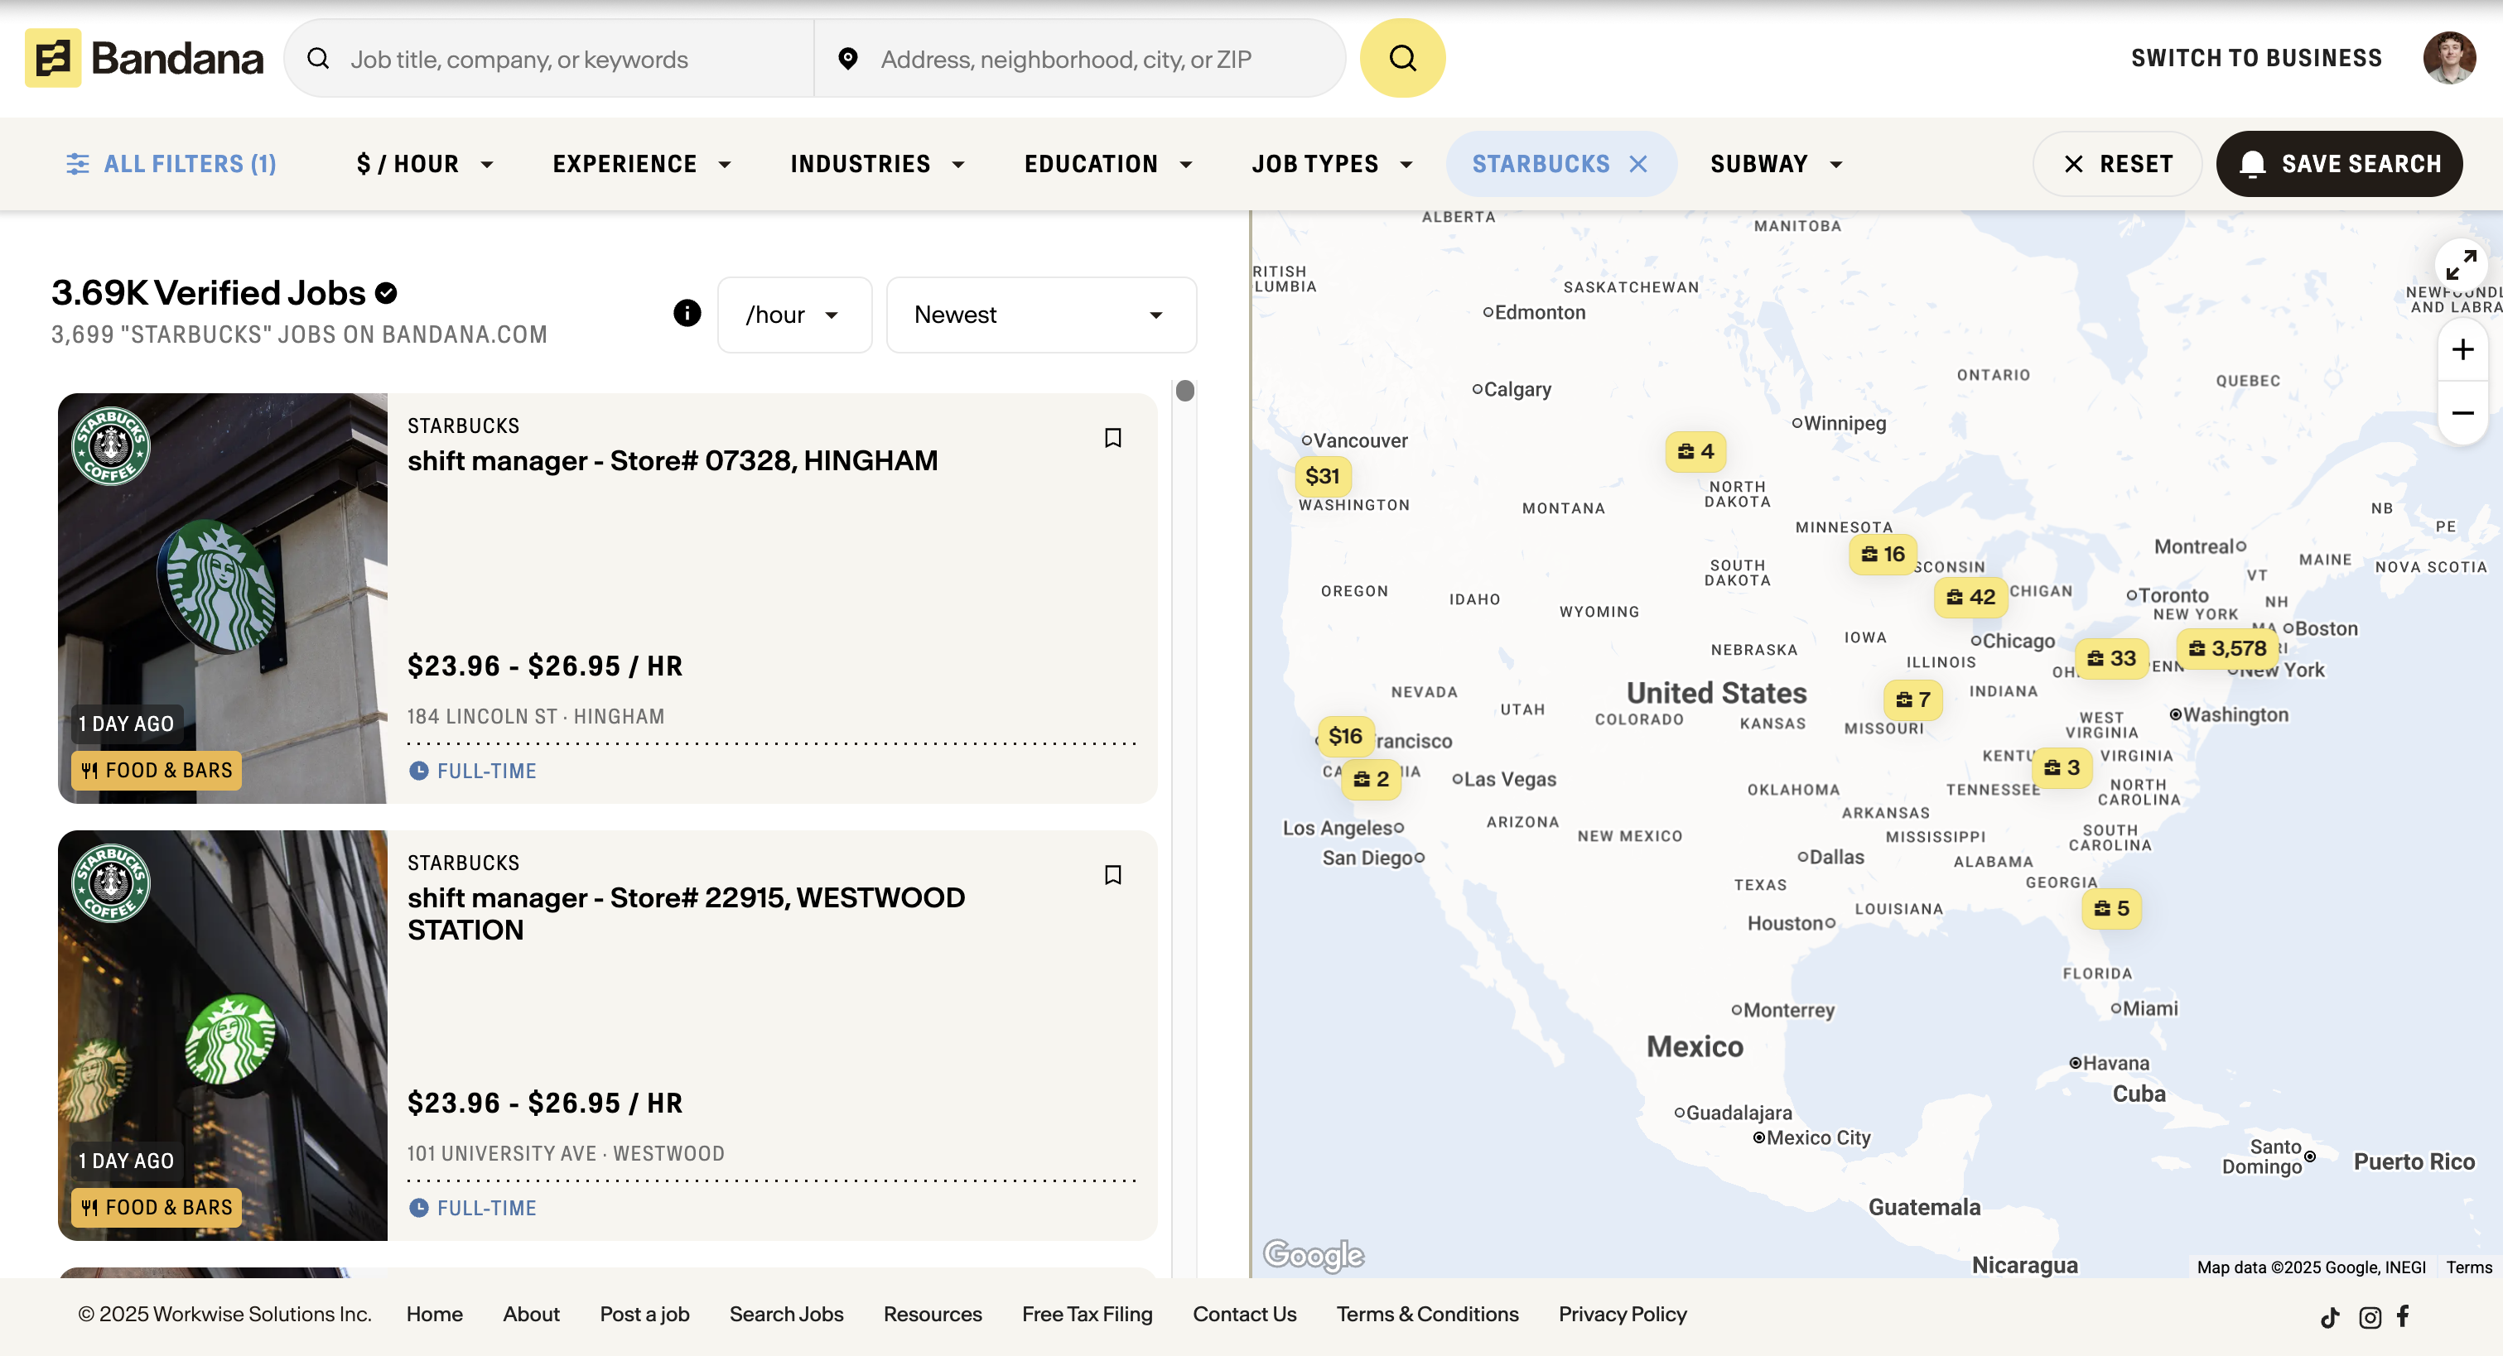The height and width of the screenshot is (1356, 2503).
Task: Expand the $ / Hour filter dropdown
Action: (x=425, y=164)
